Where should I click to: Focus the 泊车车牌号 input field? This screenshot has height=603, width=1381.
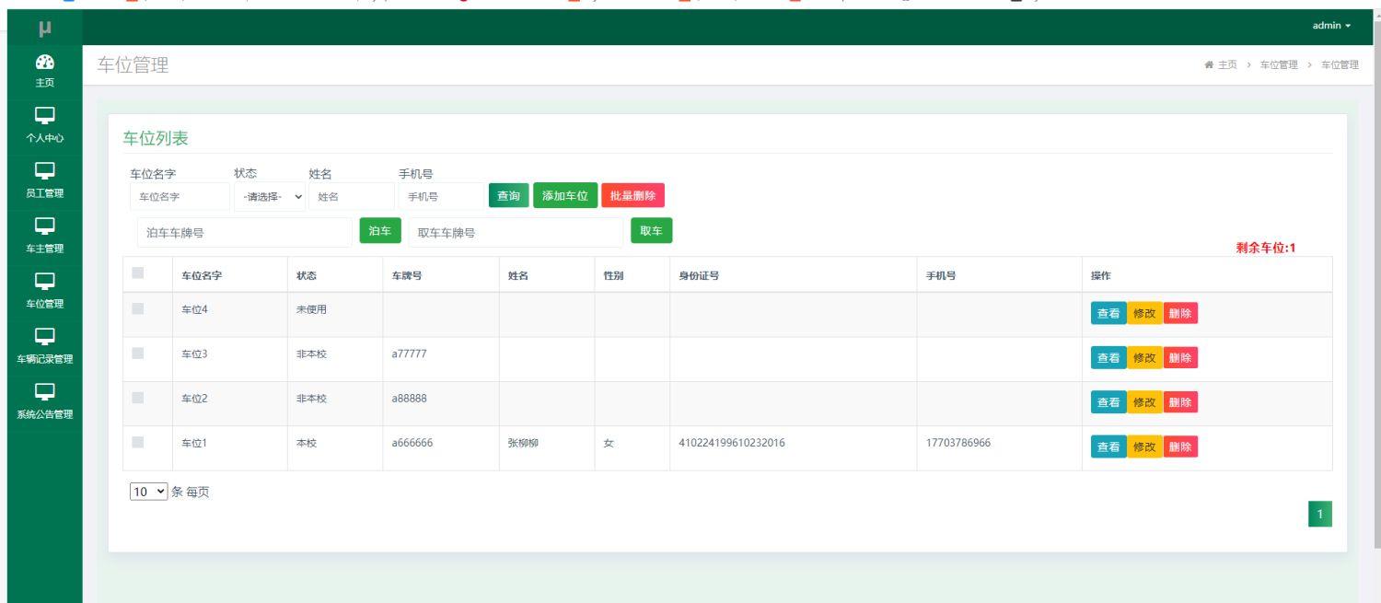pyautogui.click(x=245, y=233)
